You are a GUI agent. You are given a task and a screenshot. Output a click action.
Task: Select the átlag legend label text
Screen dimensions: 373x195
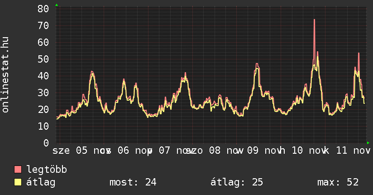41,182
